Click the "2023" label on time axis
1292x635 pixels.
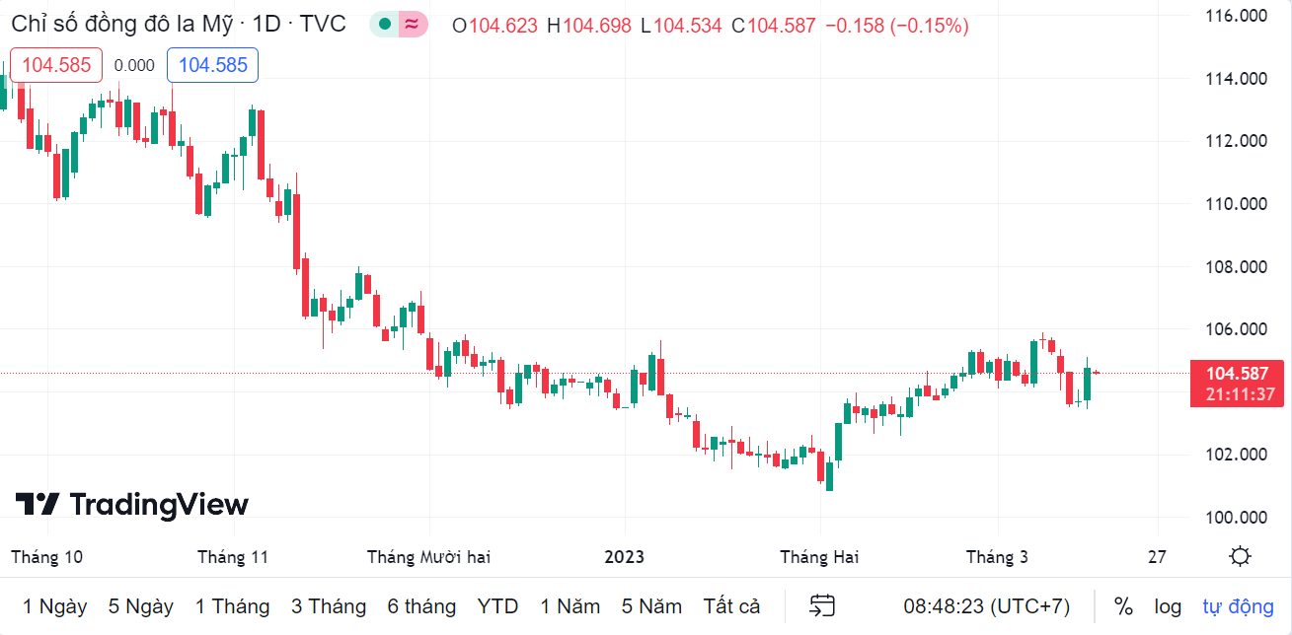(624, 557)
